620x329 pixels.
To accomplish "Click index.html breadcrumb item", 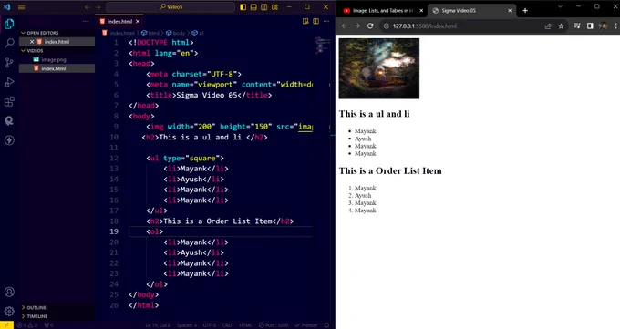I will tap(119, 33).
